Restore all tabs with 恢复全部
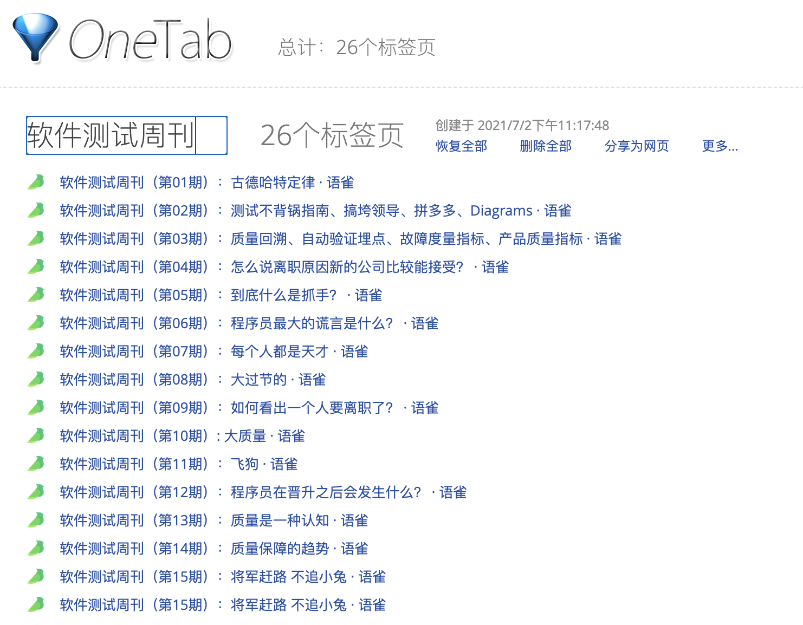The height and width of the screenshot is (625, 803). coord(461,146)
